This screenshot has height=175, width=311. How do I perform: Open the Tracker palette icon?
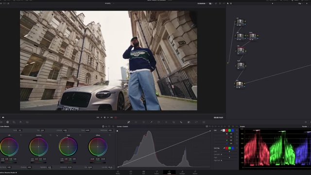[x=166, y=122]
